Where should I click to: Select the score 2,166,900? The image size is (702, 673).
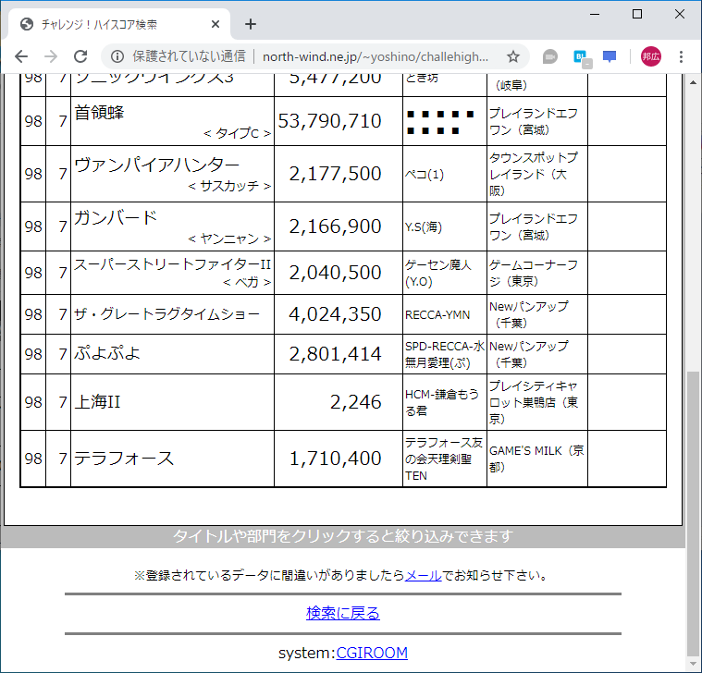click(336, 226)
